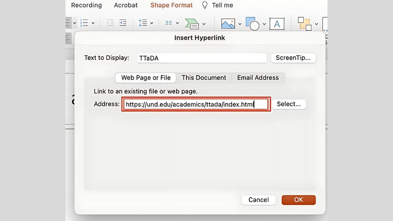Open the Acrobat ribbon tab
Viewport: 393px width, 221px height.
pyautogui.click(x=126, y=5)
